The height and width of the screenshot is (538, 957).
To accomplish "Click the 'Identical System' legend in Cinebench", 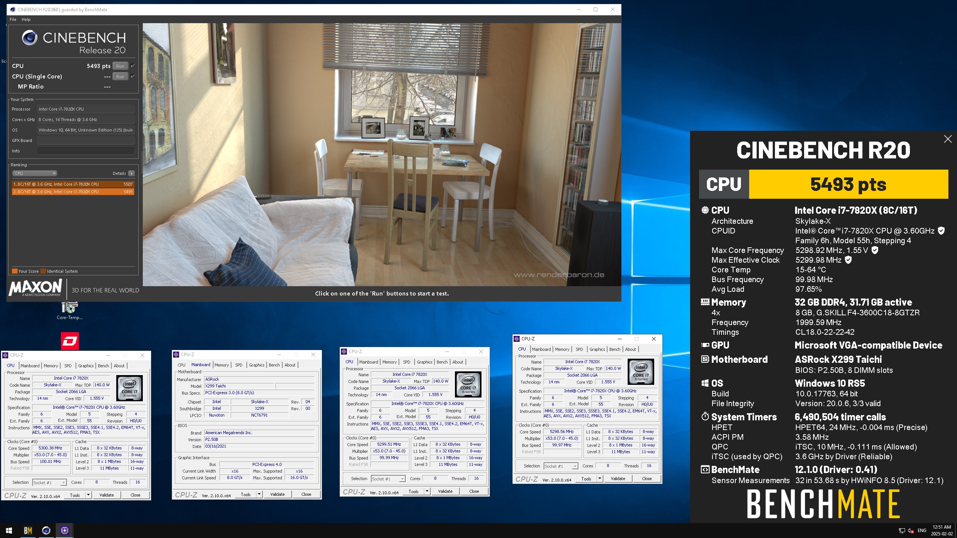I will [60, 271].
